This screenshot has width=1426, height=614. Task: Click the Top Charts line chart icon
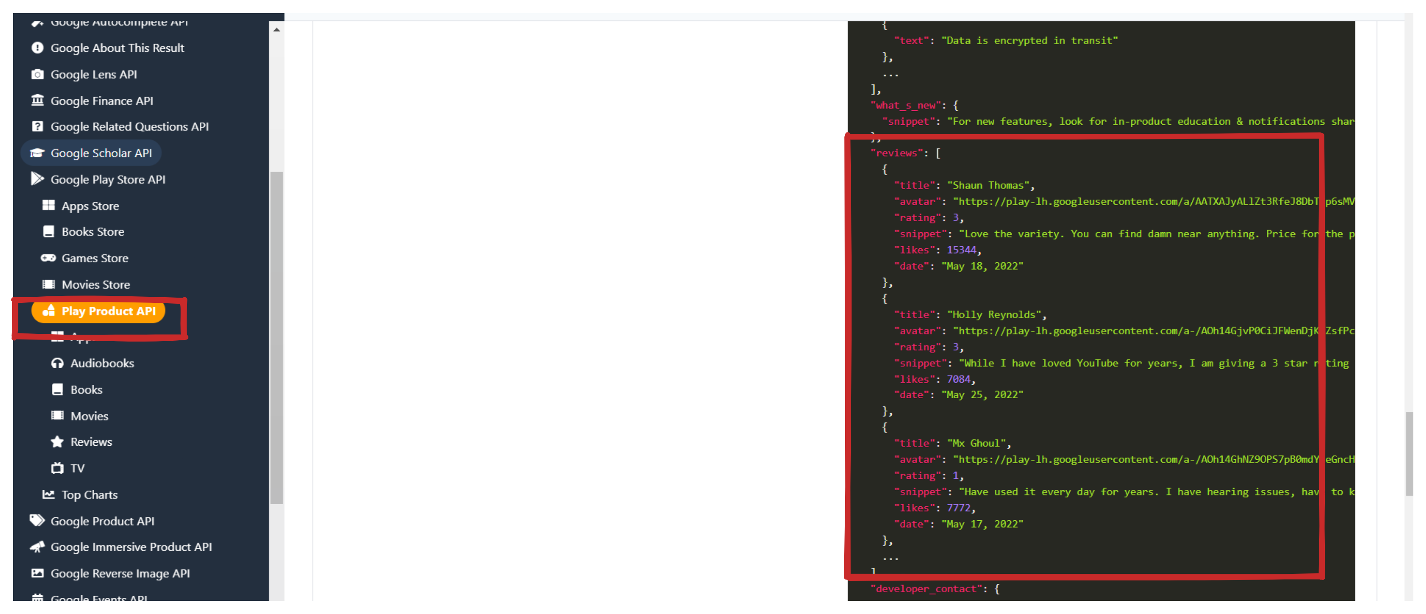48,494
